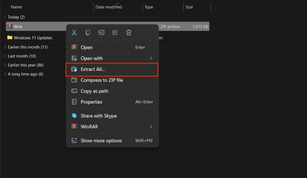The width and height of the screenshot is (307, 178).
Task: Click the Share icon in the context menu
Action: point(115,32)
